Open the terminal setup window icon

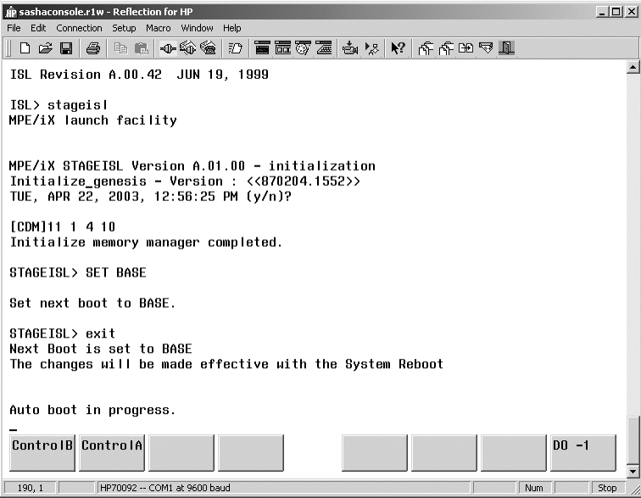click(x=262, y=48)
